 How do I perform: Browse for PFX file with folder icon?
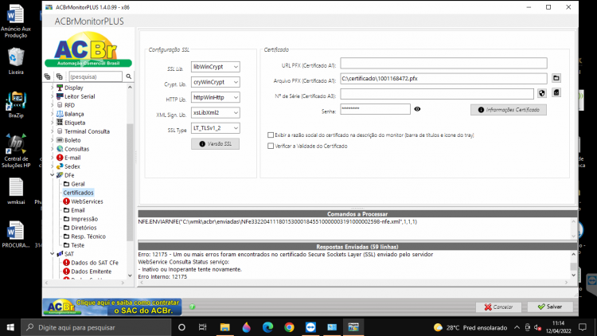click(x=556, y=78)
